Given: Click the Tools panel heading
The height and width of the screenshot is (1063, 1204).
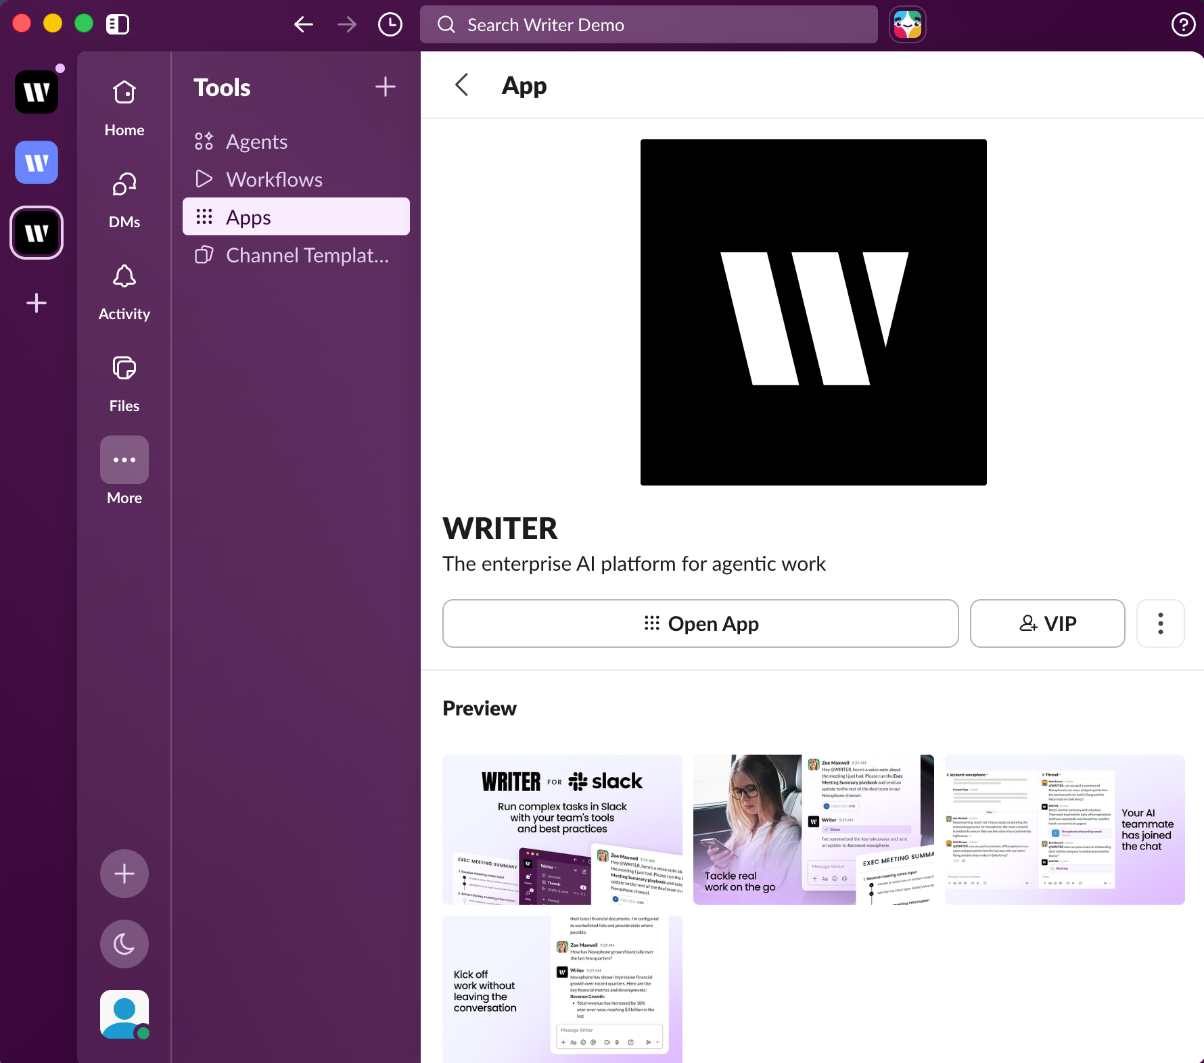Looking at the screenshot, I should [x=222, y=87].
